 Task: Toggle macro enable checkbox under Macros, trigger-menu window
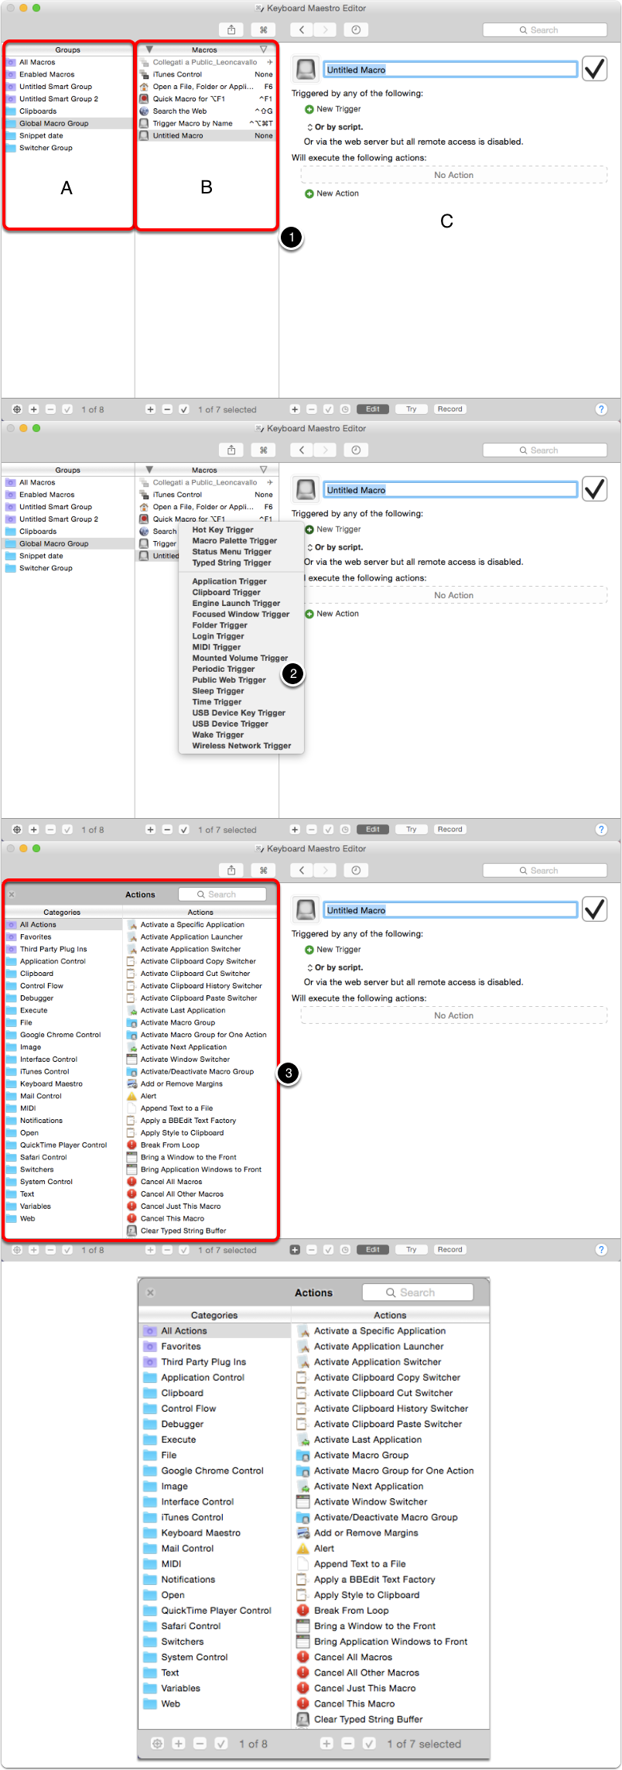tap(184, 830)
